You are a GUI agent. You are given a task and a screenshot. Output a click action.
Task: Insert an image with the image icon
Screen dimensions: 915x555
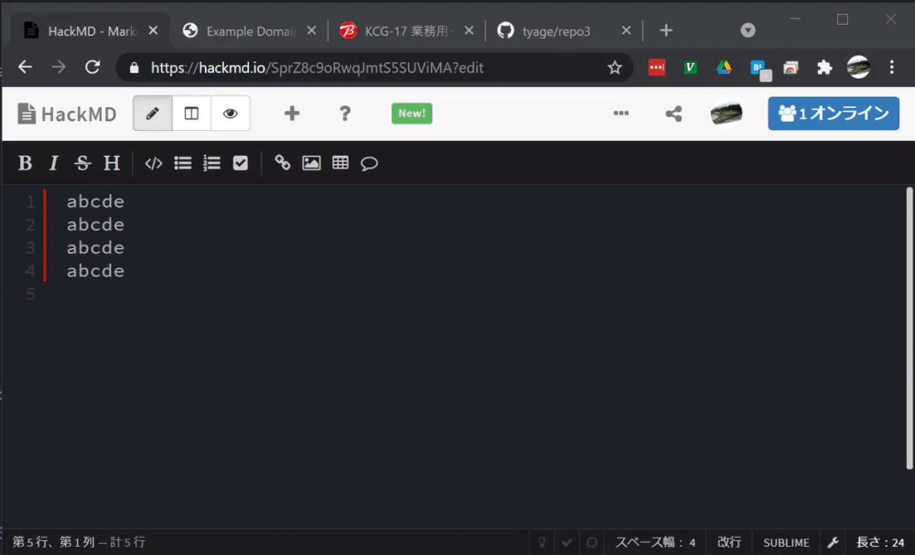311,162
